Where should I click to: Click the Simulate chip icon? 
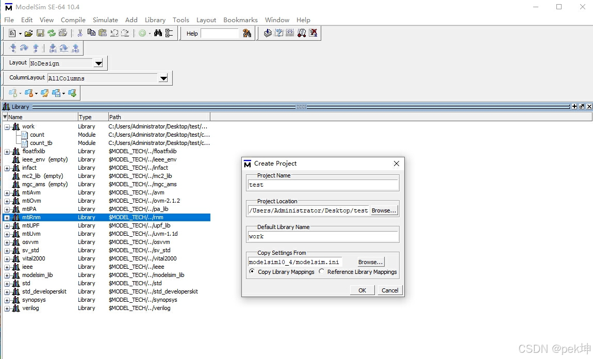point(290,34)
